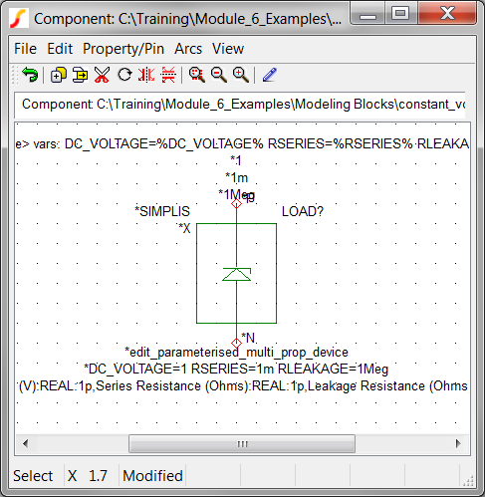Open the Edit menu

point(60,49)
